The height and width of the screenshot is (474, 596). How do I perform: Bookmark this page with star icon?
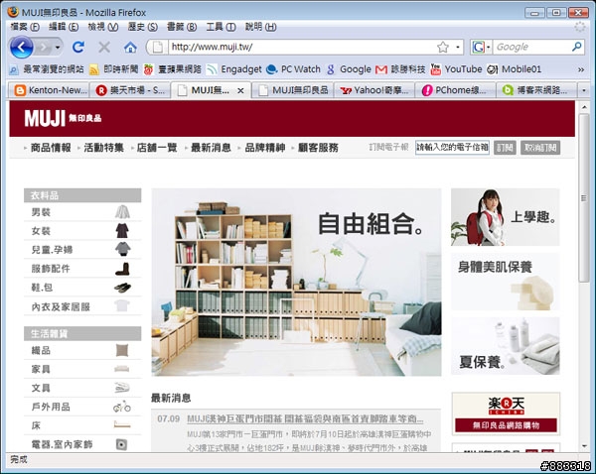(443, 47)
